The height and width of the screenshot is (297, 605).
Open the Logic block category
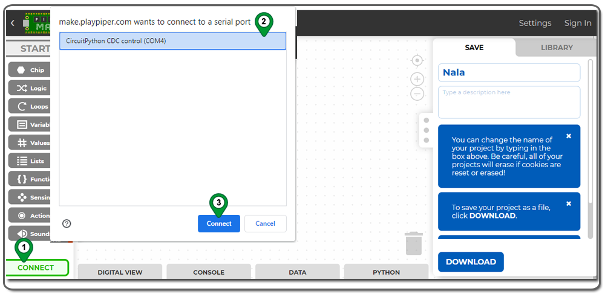29,88
